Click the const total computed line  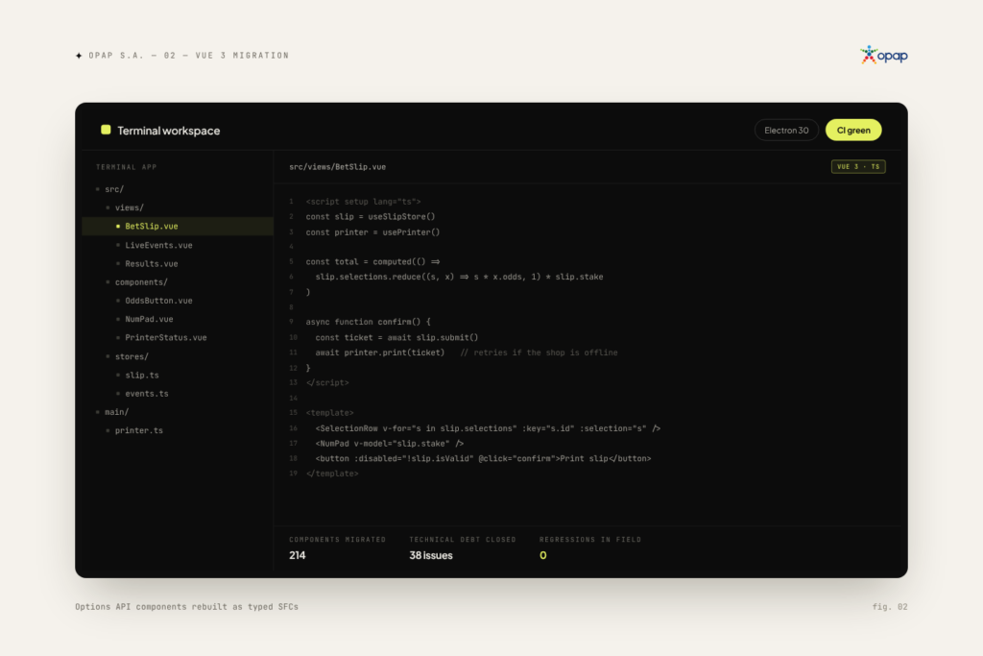(x=372, y=261)
